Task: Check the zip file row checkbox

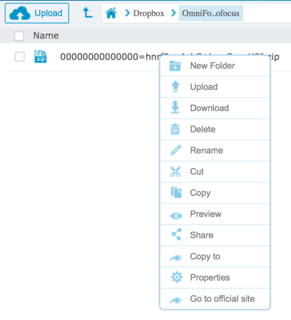Action: coord(20,56)
